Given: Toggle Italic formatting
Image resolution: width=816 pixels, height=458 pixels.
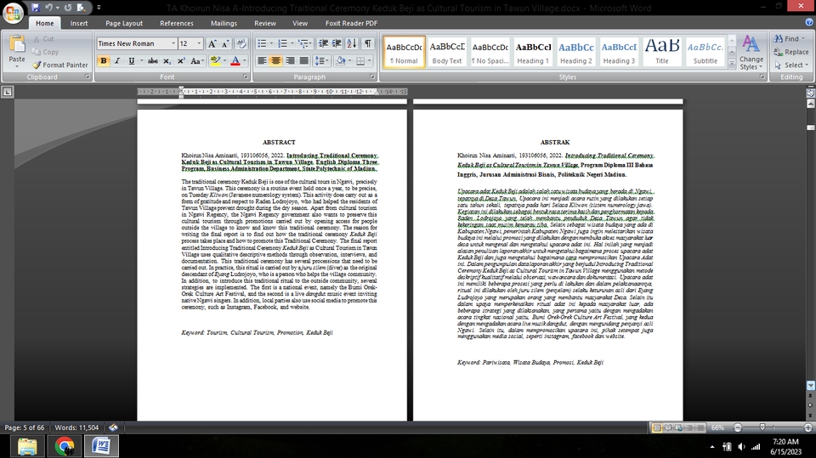Looking at the screenshot, I should [117, 61].
